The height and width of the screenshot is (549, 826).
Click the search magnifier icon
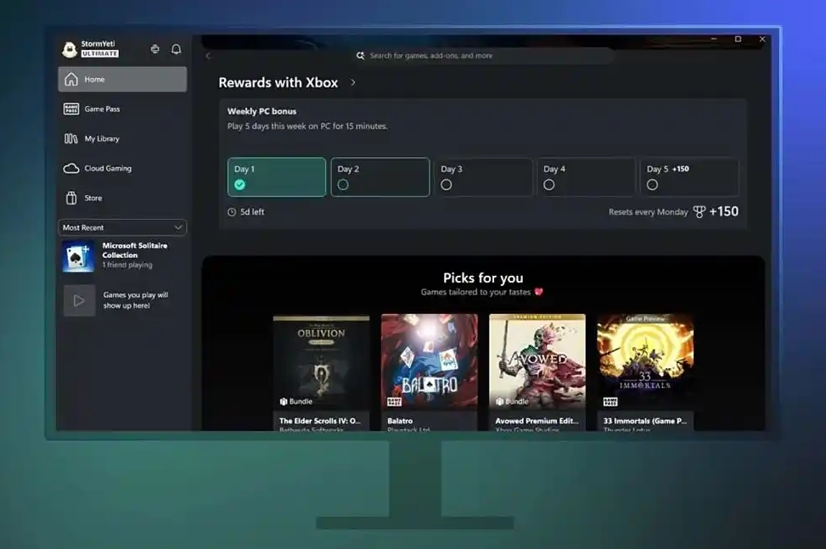[360, 55]
